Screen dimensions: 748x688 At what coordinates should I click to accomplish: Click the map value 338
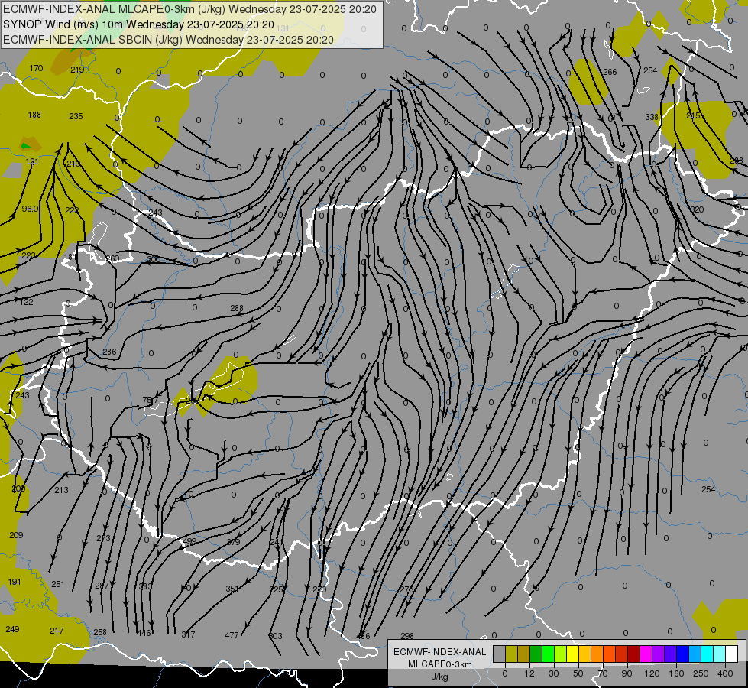coord(652,117)
